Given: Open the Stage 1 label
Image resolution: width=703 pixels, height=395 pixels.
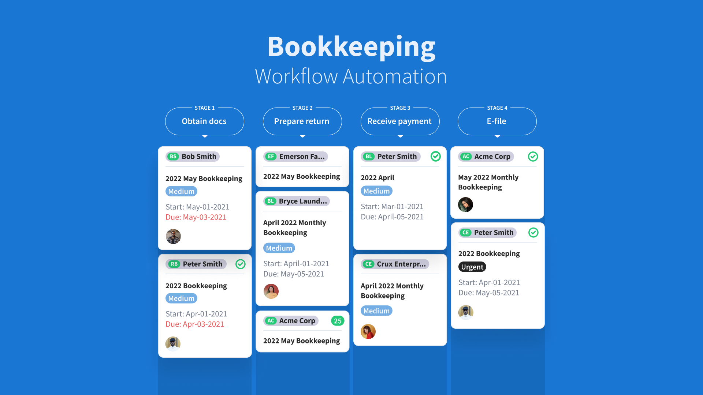Looking at the screenshot, I should click(204, 108).
